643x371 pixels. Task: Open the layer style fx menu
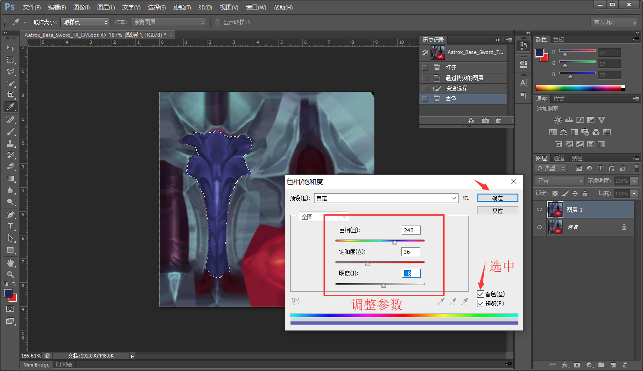tap(565, 365)
